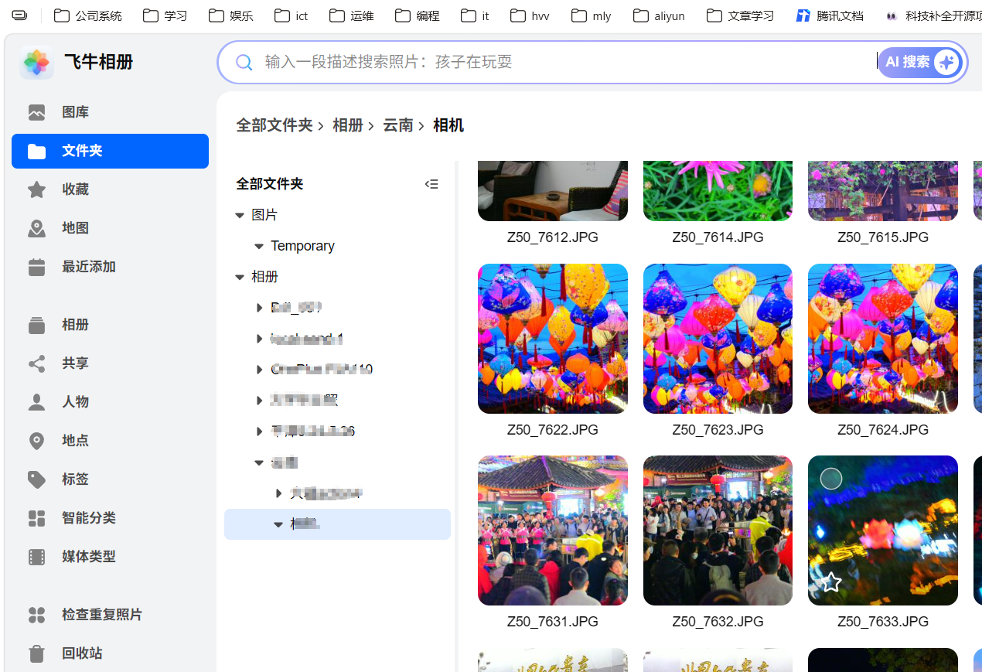Open 检查重复照片 duplicate checker
The width and height of the screenshot is (982, 672).
pos(110,615)
